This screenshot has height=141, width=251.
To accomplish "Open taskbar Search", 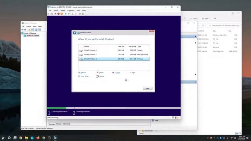I will click(x=9, y=138).
